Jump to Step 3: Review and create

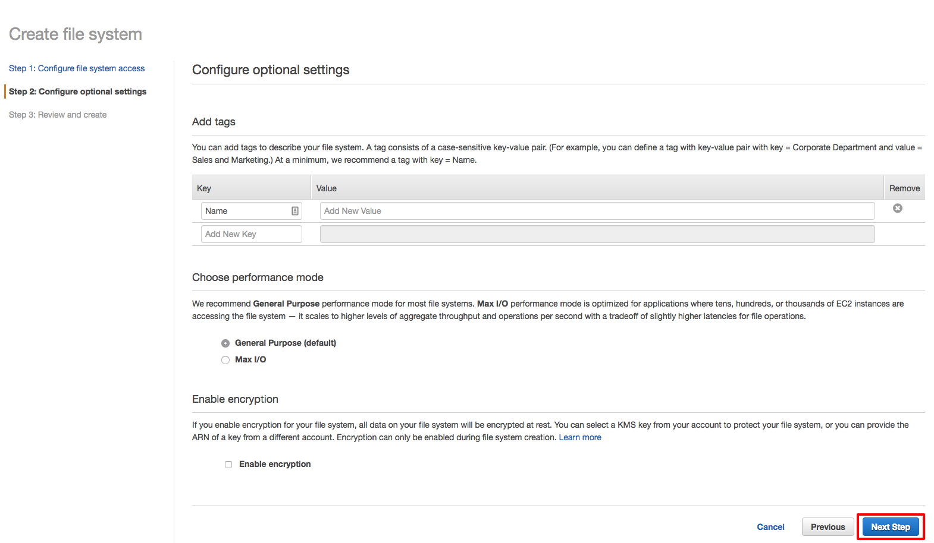(x=58, y=115)
